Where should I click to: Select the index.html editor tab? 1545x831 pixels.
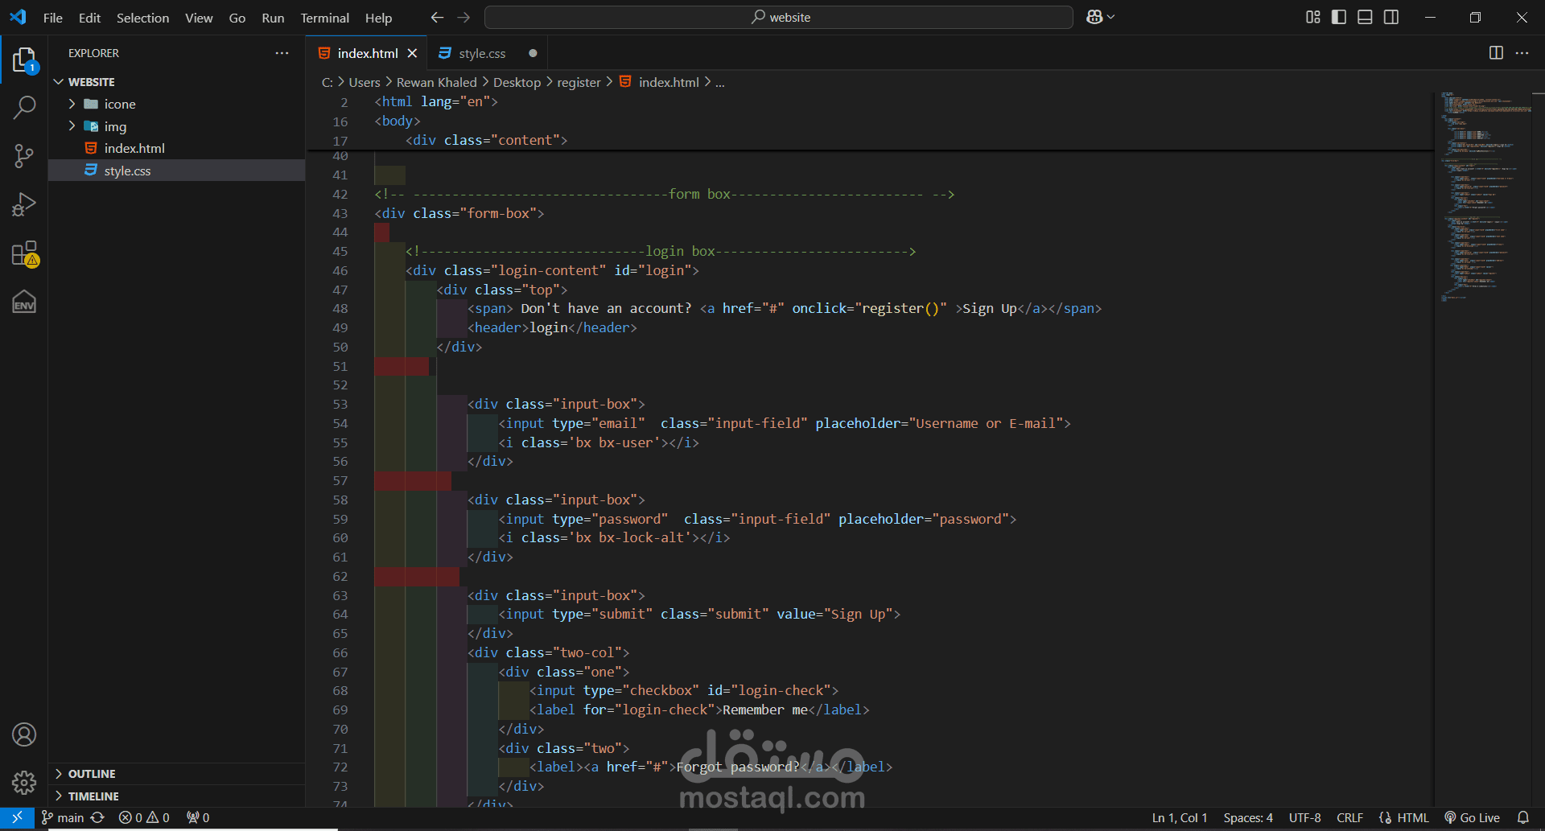point(367,53)
